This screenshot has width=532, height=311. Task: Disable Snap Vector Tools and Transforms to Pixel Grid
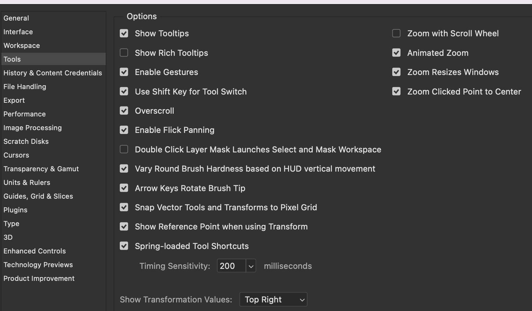click(124, 207)
